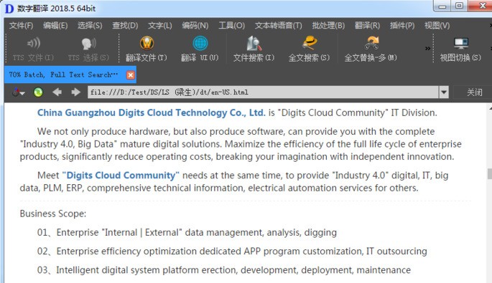Open 翻译文件 (T) tool
The width and height of the screenshot is (492, 283).
tap(147, 49)
